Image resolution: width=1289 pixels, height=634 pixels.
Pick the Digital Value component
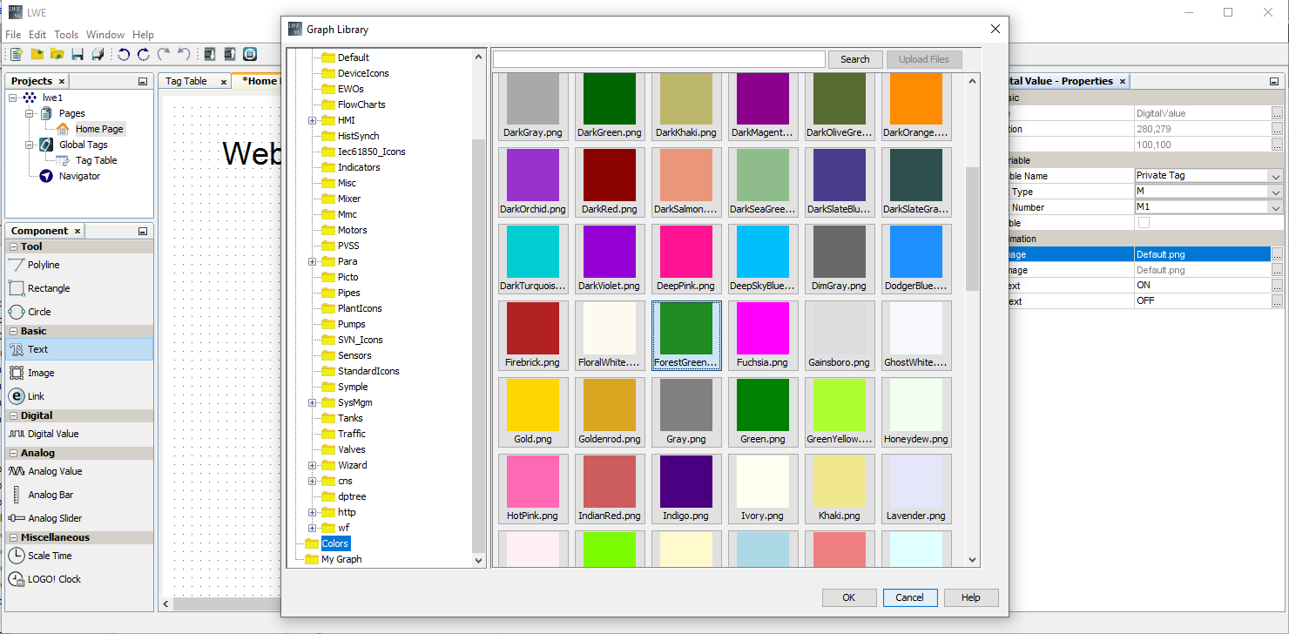(52, 434)
